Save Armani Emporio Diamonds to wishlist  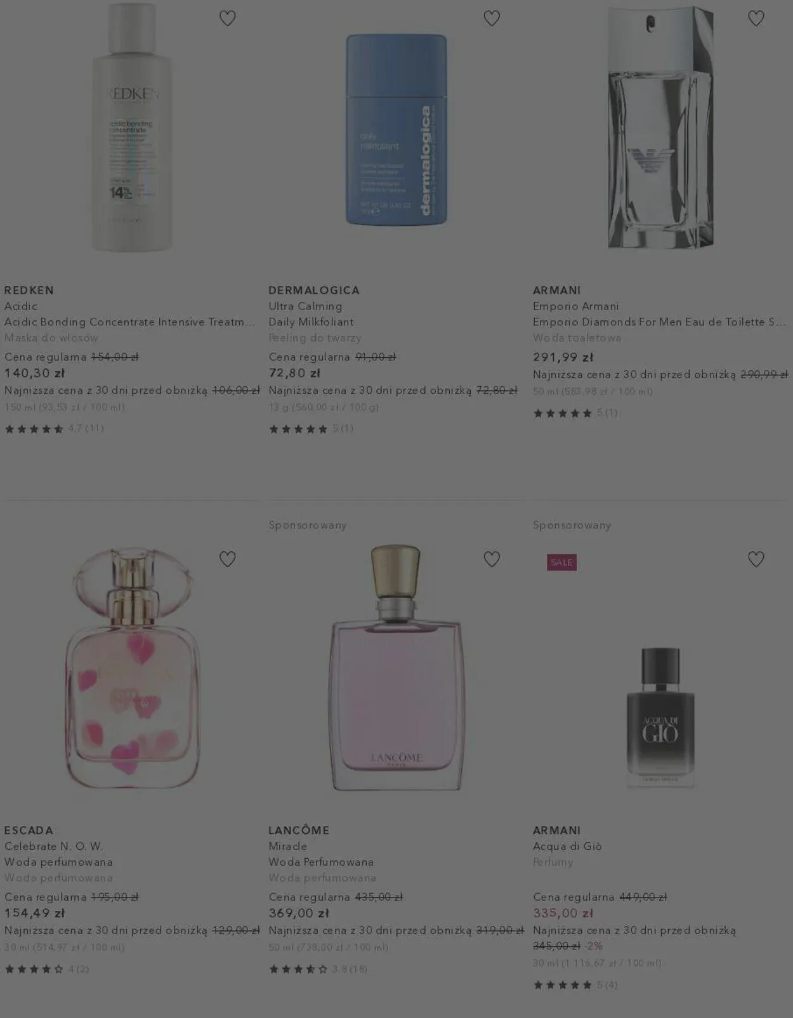(x=756, y=18)
